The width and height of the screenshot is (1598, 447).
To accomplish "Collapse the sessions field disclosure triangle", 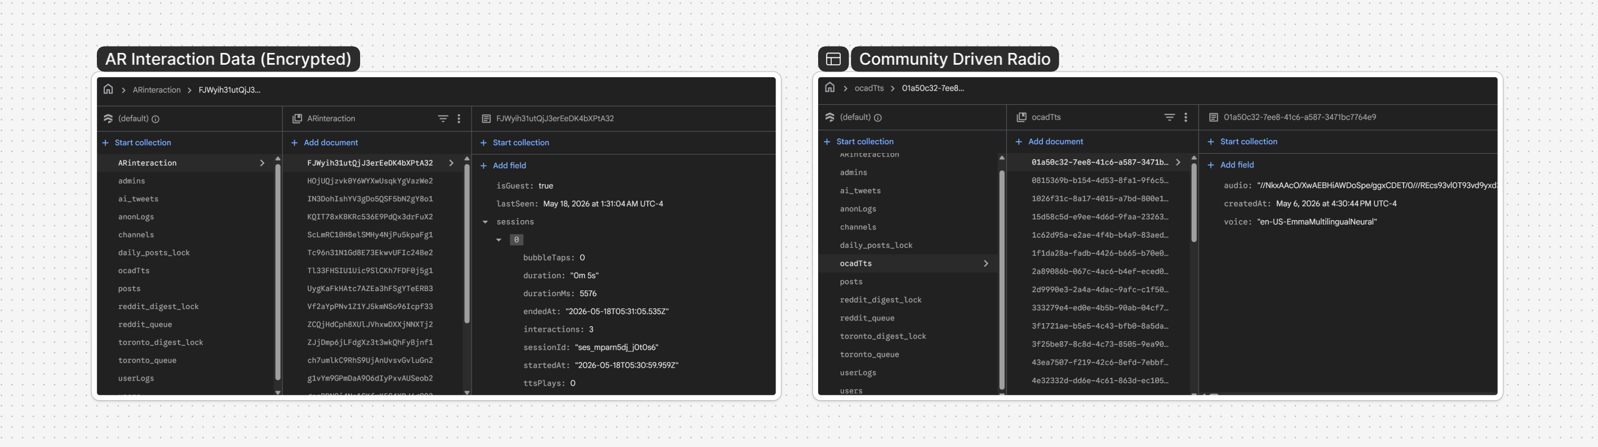I will point(485,222).
